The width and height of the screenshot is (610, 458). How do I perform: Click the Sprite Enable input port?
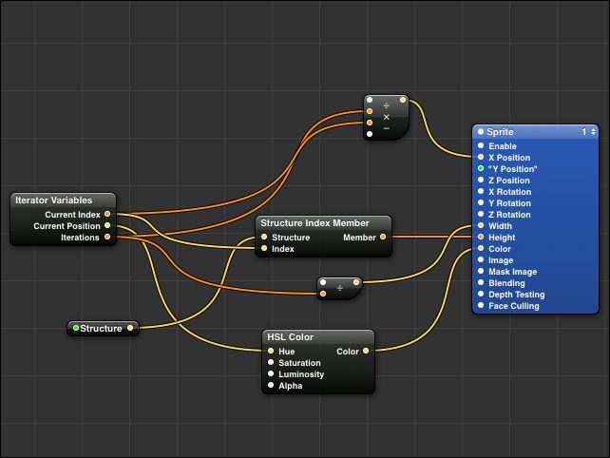coord(481,146)
